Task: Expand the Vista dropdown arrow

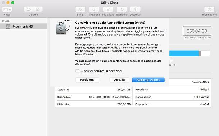Action: [x=10, y=9]
